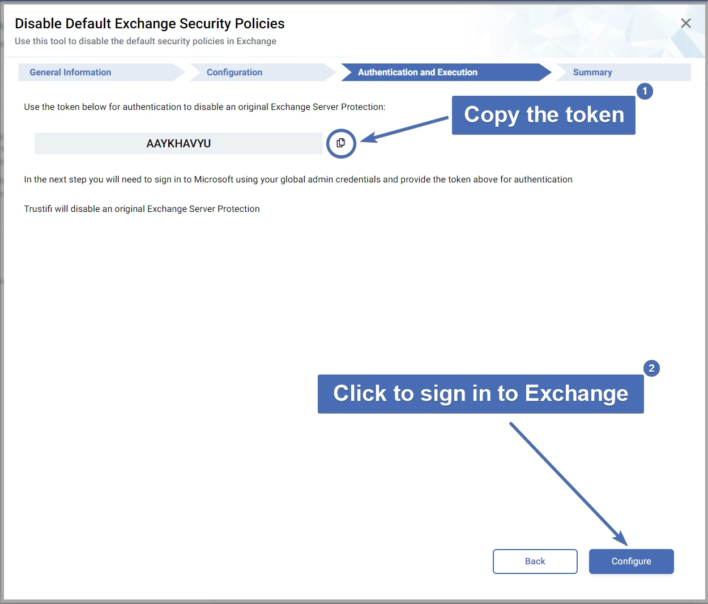Click the number 2 step badge
The image size is (708, 604).
tap(651, 368)
